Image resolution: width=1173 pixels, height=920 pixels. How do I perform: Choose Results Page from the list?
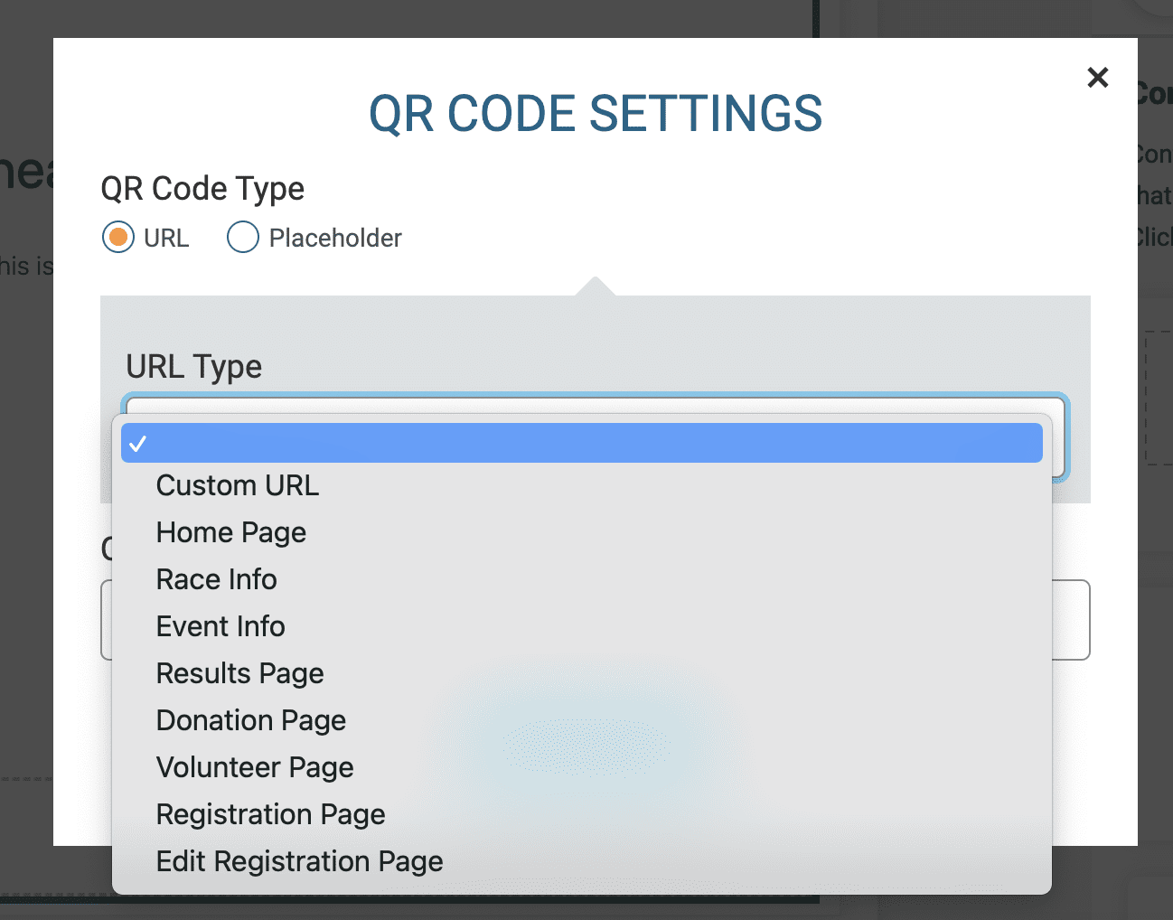tap(239, 673)
